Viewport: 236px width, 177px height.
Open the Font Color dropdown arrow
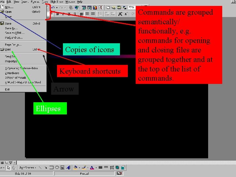96,168
